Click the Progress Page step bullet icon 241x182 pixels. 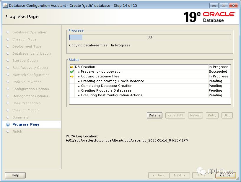click(x=8, y=124)
